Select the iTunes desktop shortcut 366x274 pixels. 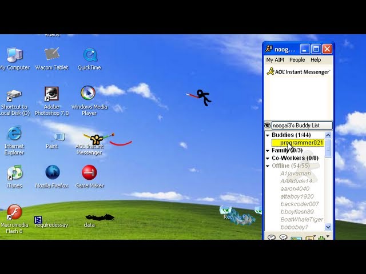[14, 172]
